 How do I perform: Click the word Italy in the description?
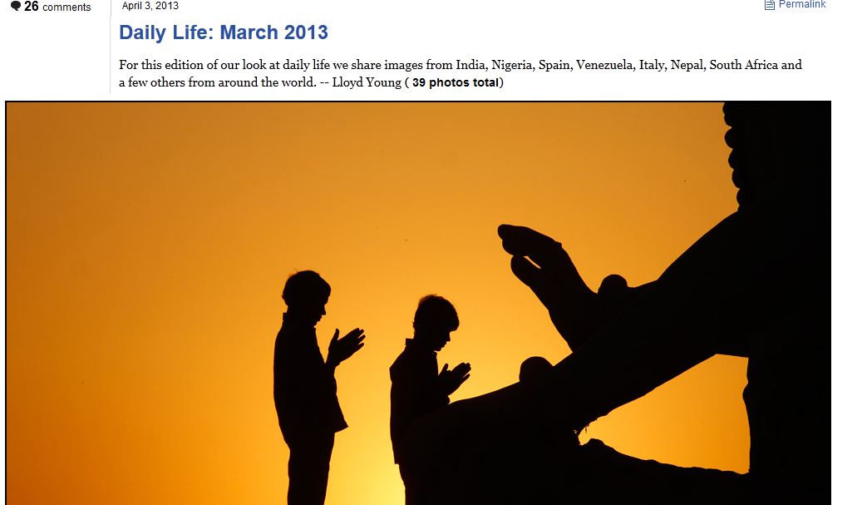coord(652,65)
